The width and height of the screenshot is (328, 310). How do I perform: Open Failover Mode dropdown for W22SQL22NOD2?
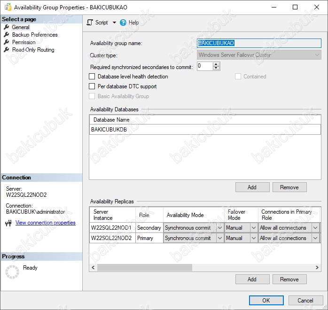click(254, 238)
